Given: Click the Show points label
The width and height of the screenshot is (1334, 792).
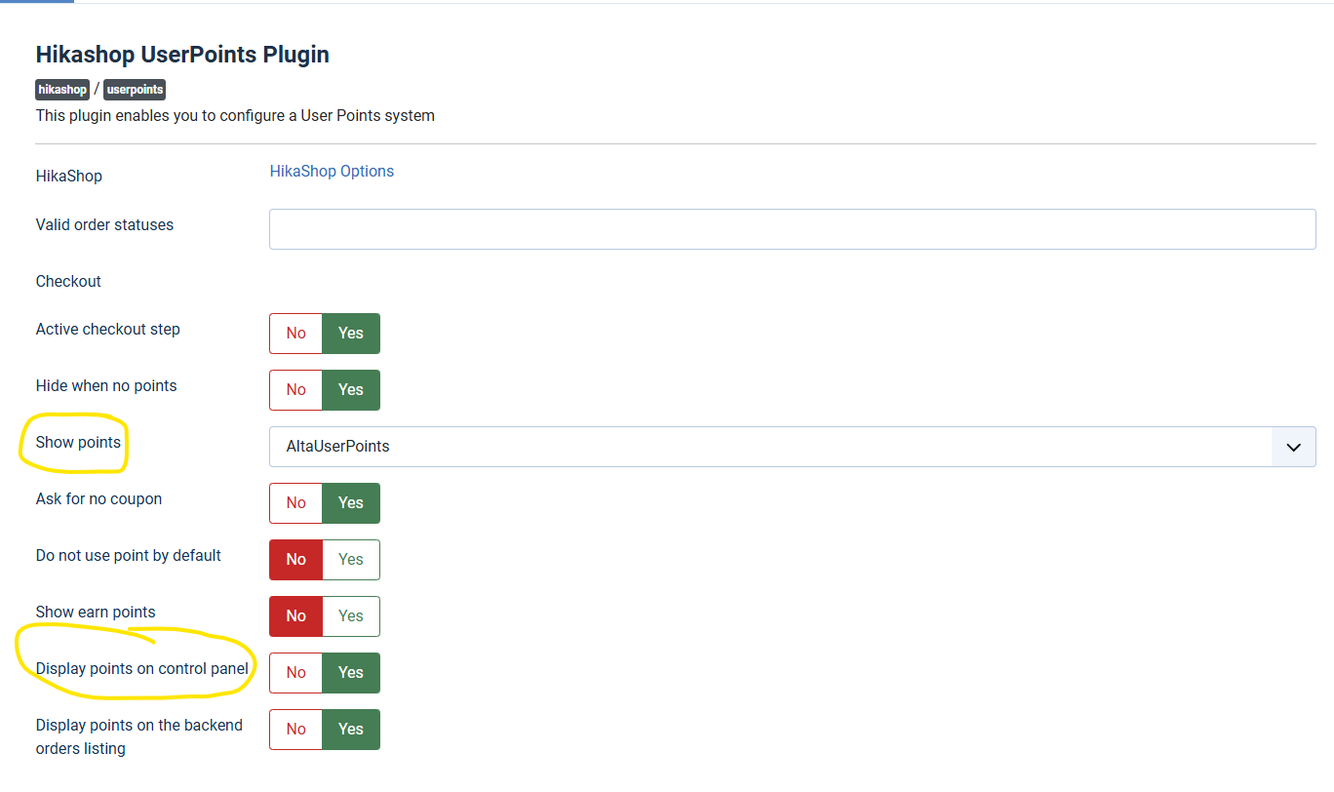Looking at the screenshot, I should (78, 443).
